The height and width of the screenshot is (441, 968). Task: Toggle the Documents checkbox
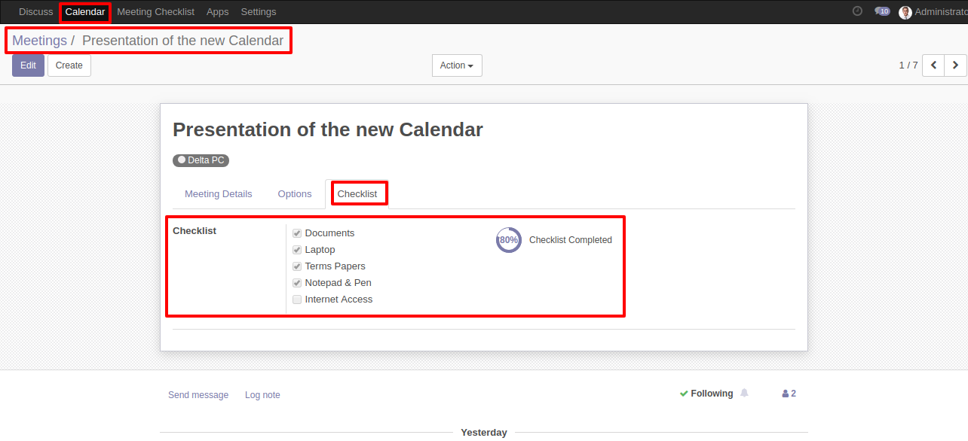(297, 233)
